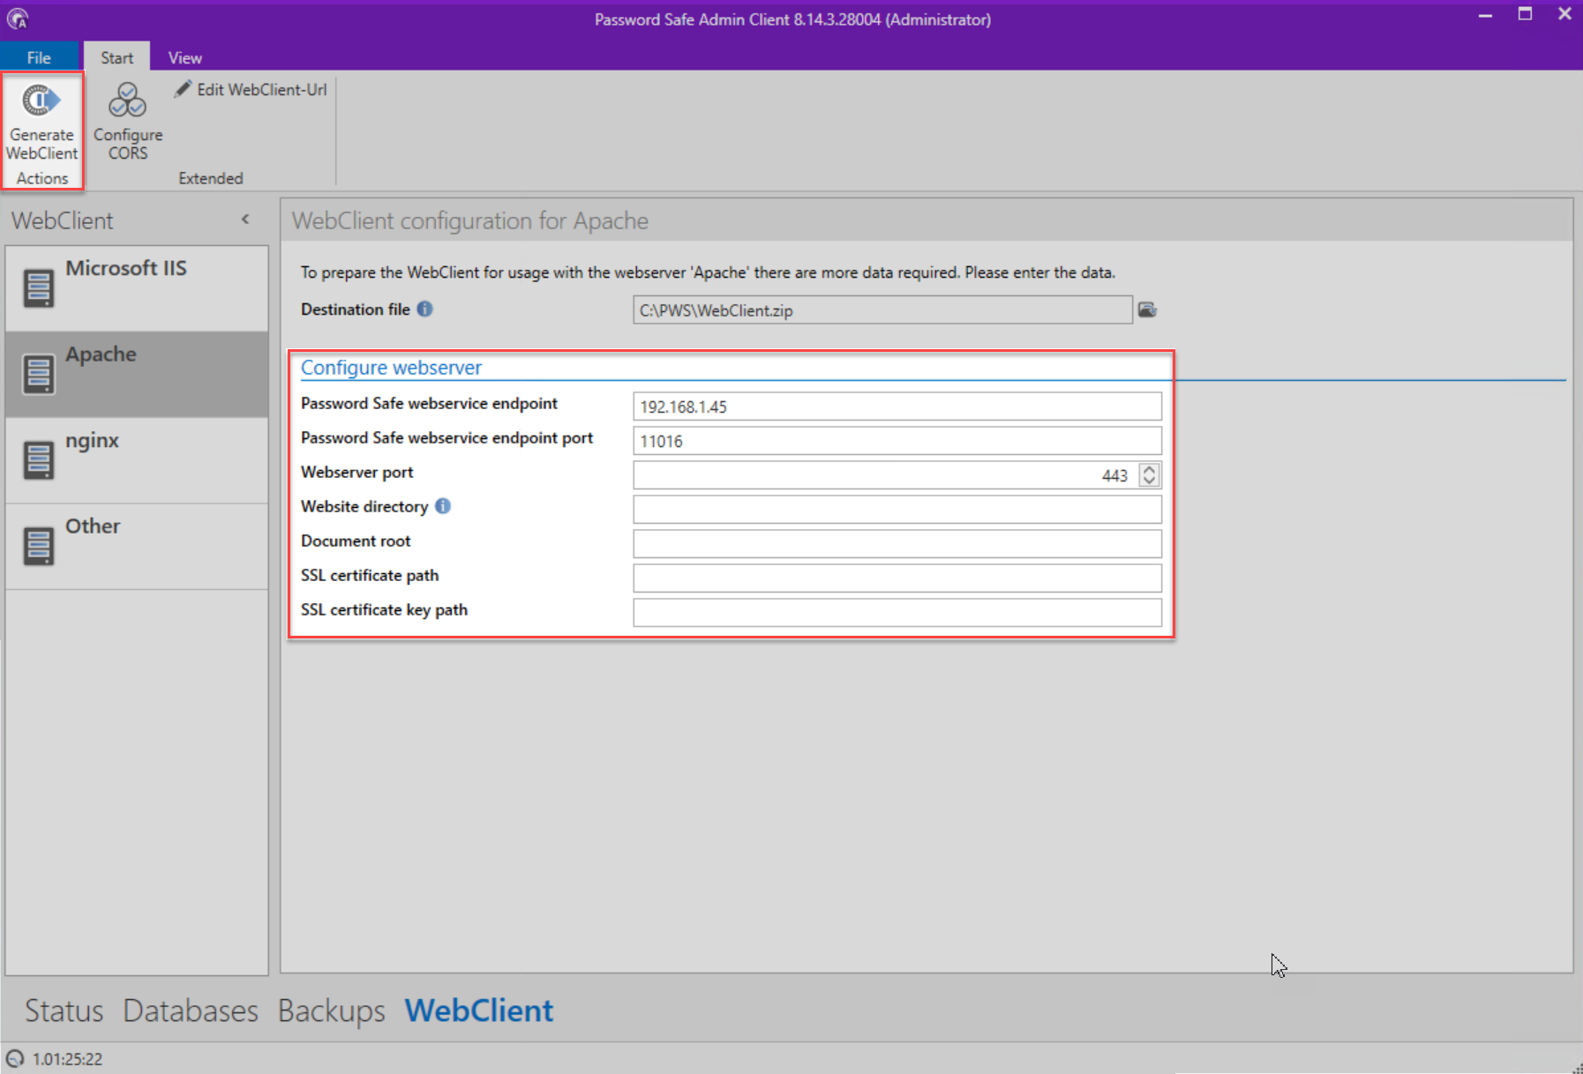
Task: Click the Webserver port value field
Action: coord(885,475)
